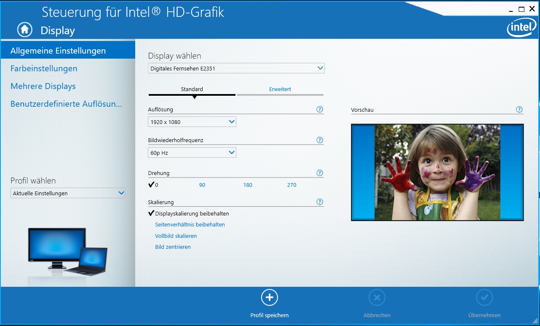
Task: Select rotation 90 degrees
Action: (x=202, y=185)
